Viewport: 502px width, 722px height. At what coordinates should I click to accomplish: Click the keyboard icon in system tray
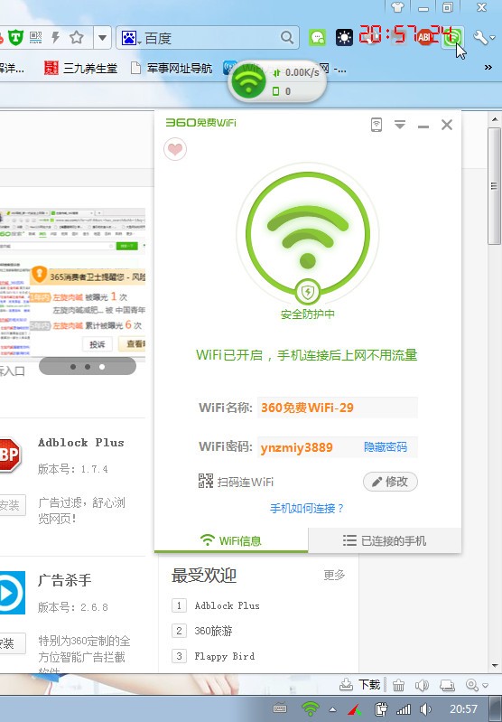coord(280,708)
